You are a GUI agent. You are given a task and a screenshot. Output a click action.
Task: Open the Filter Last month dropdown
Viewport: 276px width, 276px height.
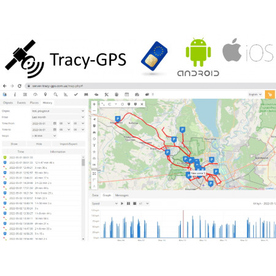point(58,117)
